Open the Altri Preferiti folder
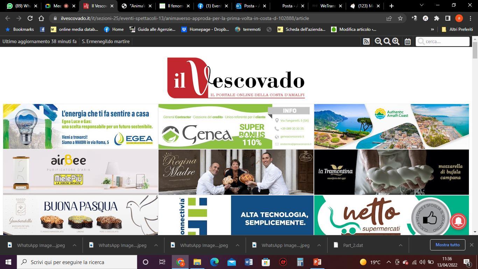The width and height of the screenshot is (478, 269). coord(457,29)
